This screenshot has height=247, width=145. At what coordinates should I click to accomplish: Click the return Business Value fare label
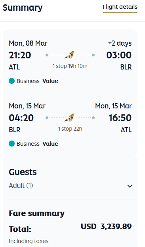[x=37, y=144]
